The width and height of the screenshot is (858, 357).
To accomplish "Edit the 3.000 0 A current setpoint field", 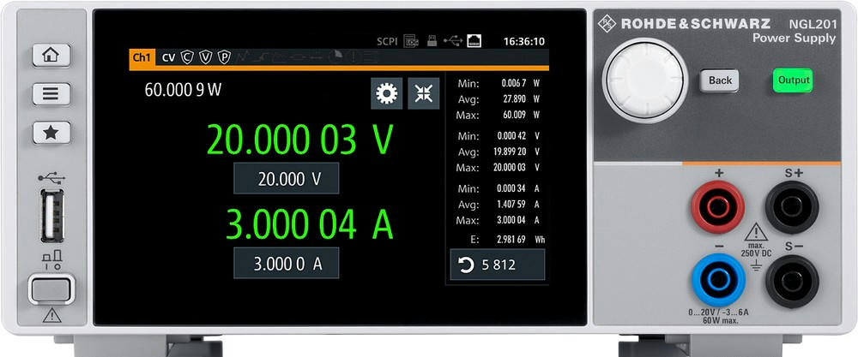I will coord(287,264).
